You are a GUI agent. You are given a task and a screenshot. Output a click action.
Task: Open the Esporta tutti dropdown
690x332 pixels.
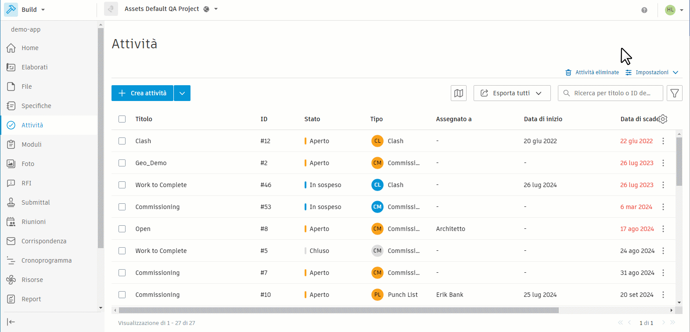tap(512, 93)
